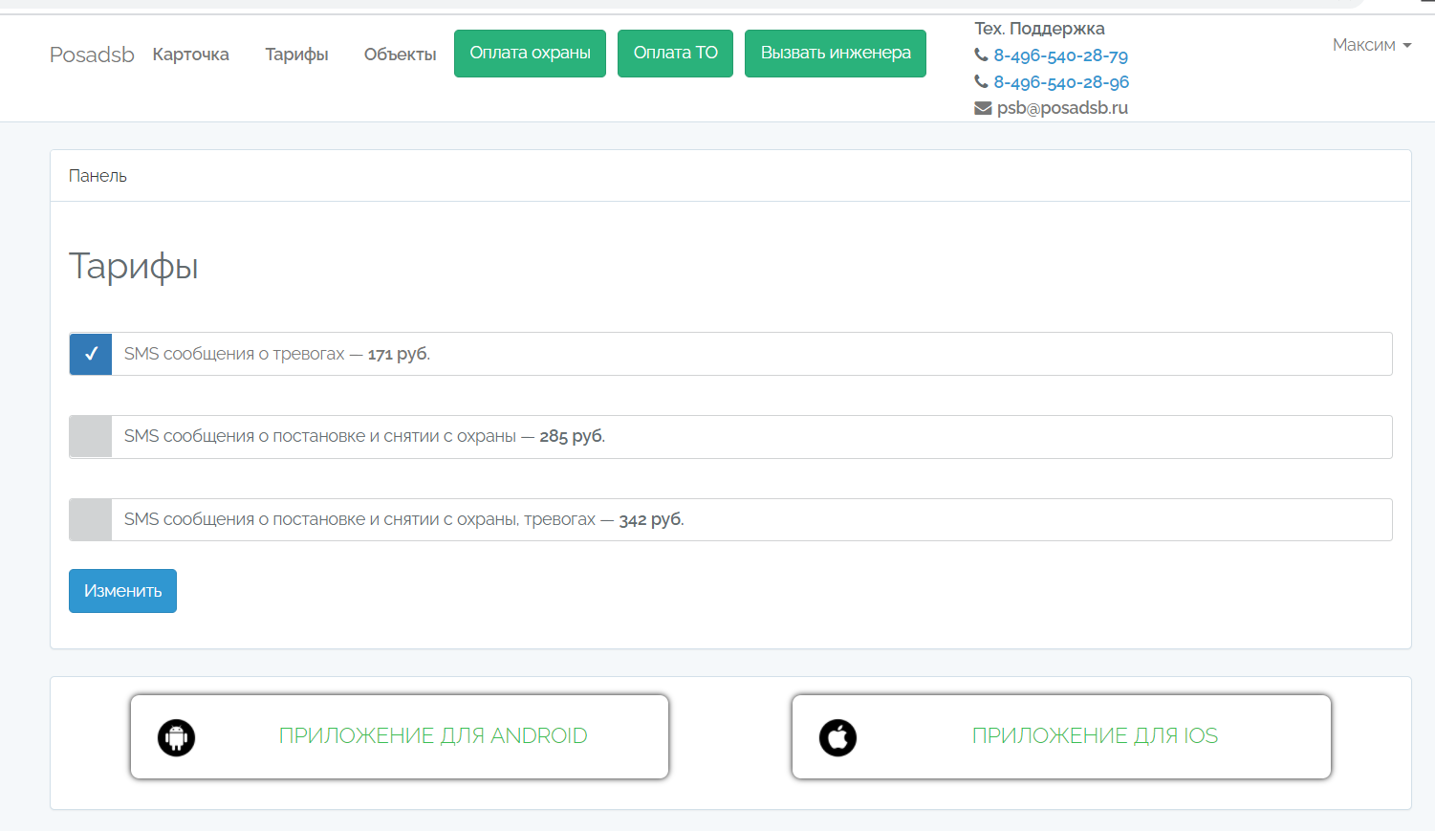This screenshot has height=831, width=1435.
Task: Open the Максим user dropdown menu
Action: pos(1371,45)
